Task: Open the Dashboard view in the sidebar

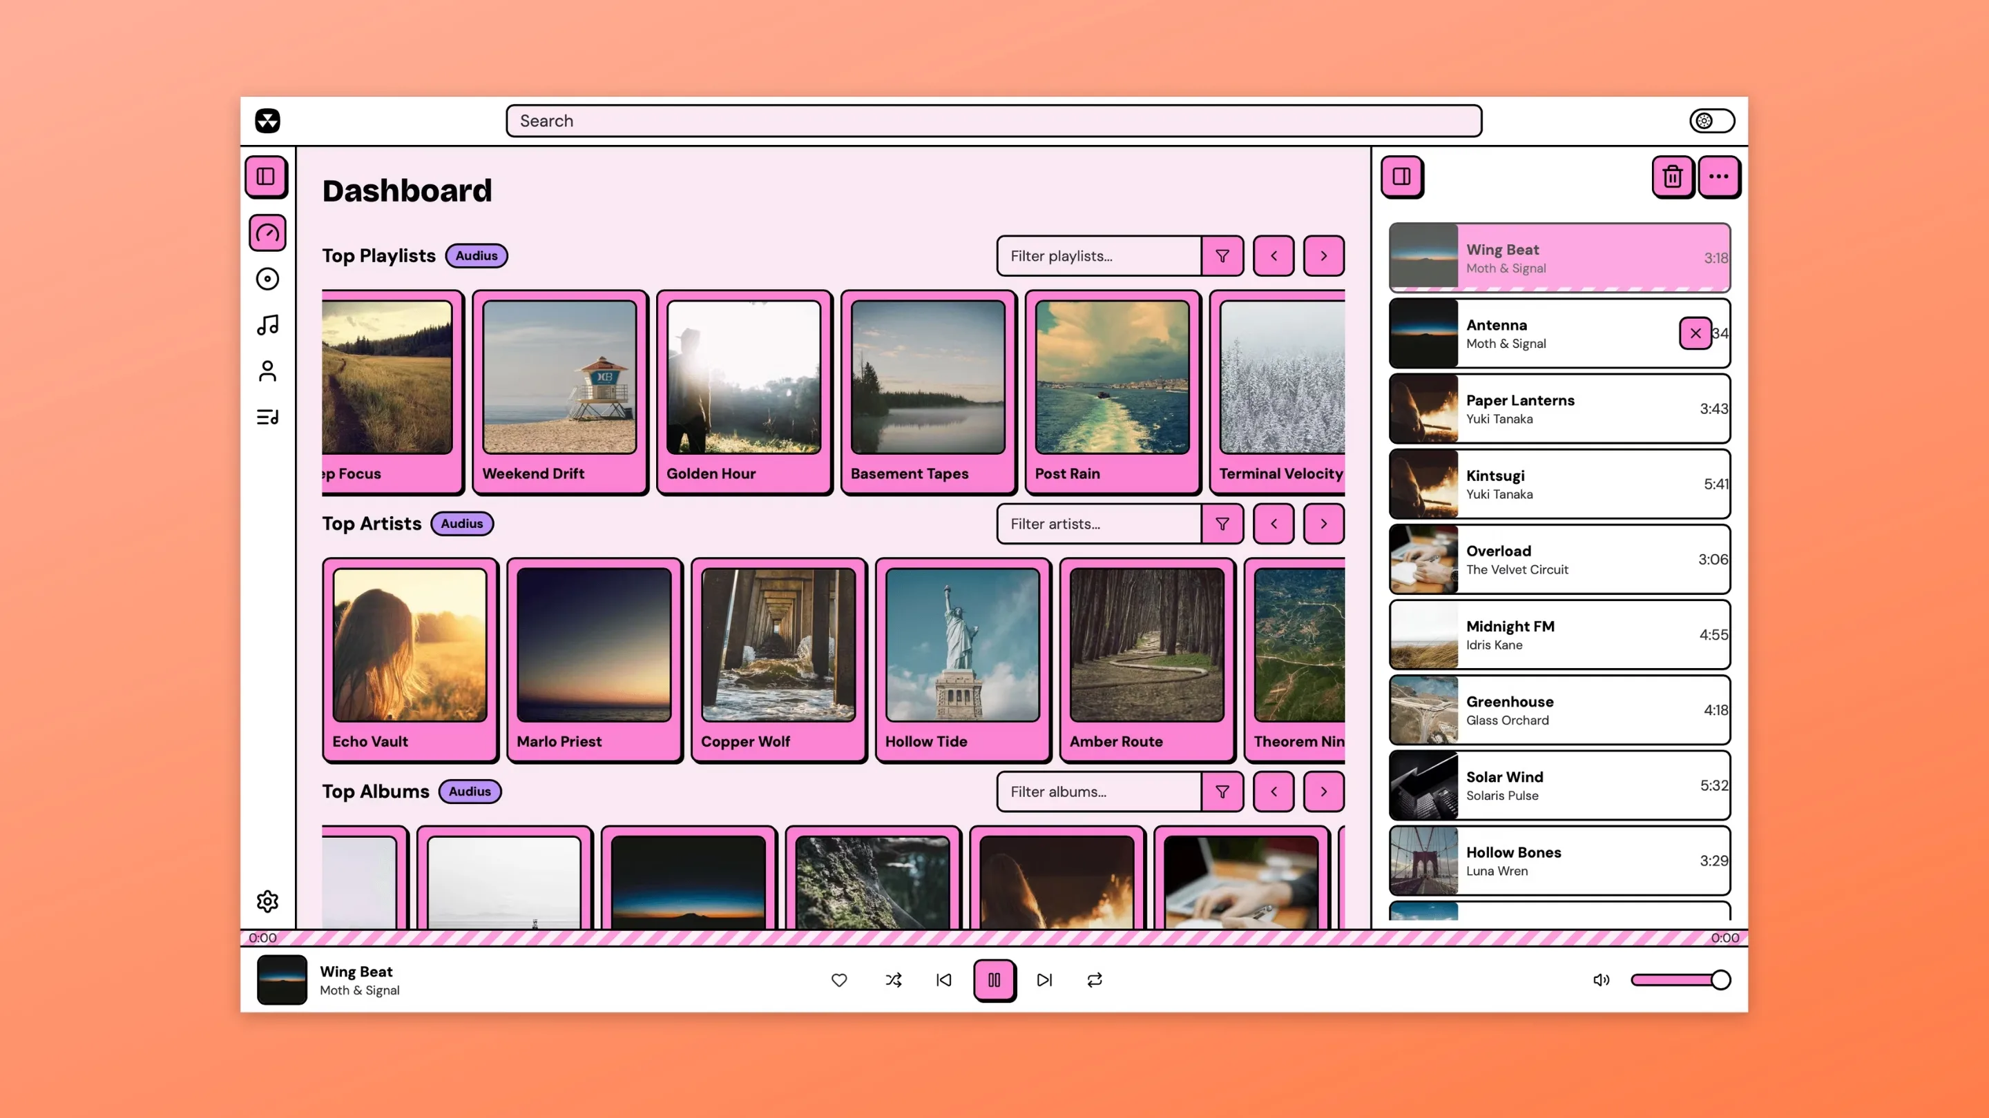Action: tap(267, 233)
